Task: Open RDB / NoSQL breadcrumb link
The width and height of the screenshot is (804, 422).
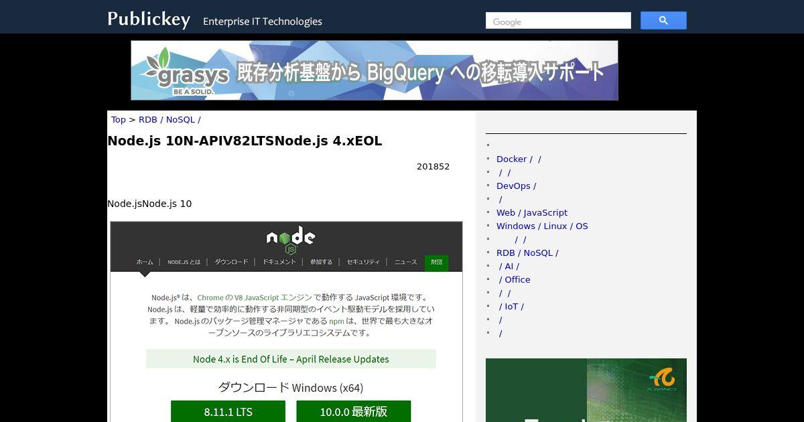Action: click(170, 119)
